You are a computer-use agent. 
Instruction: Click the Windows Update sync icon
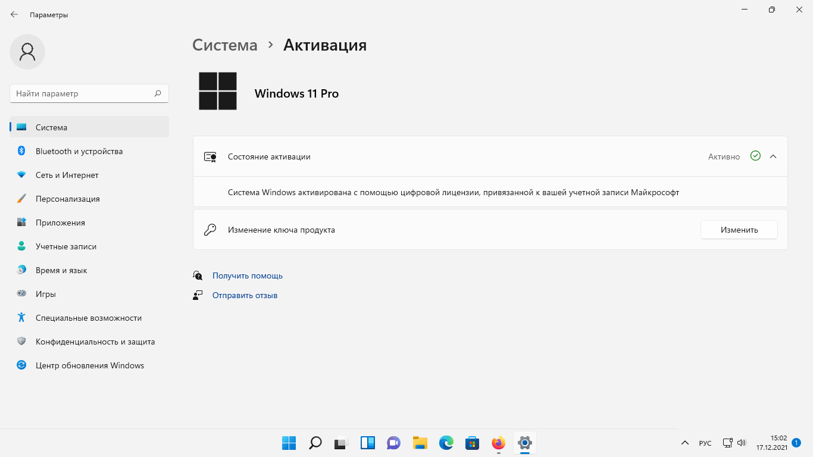21,365
